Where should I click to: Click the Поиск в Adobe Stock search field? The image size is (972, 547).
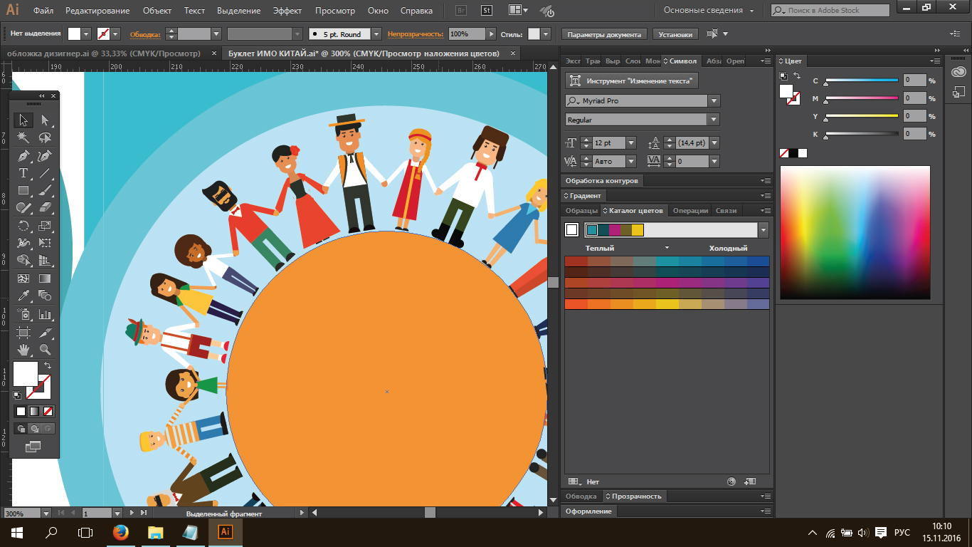coord(830,11)
